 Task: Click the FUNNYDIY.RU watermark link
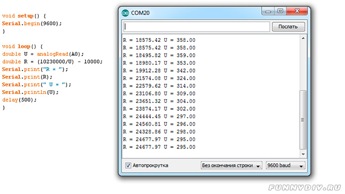[305, 188]
